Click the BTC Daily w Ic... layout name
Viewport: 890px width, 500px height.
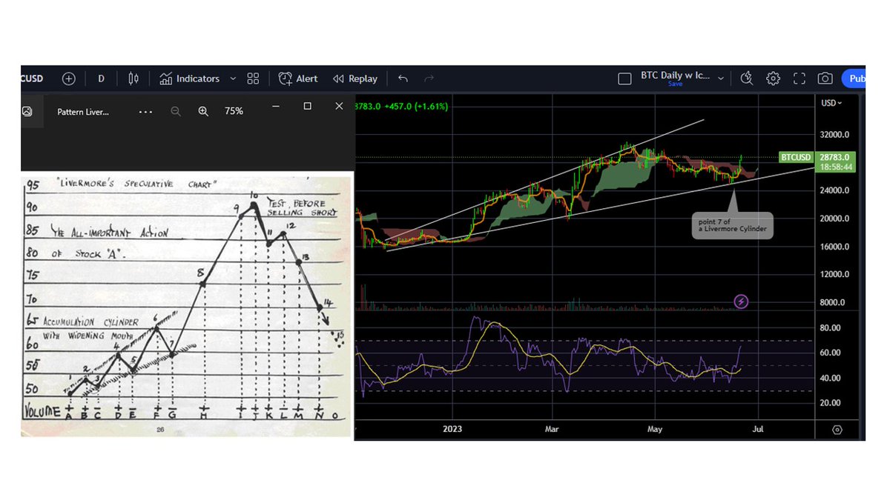point(675,76)
